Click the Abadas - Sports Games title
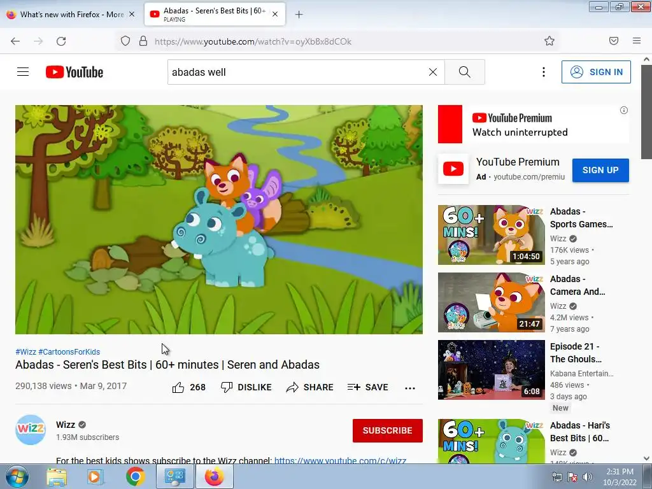This screenshot has width=652, height=489. pos(581,218)
